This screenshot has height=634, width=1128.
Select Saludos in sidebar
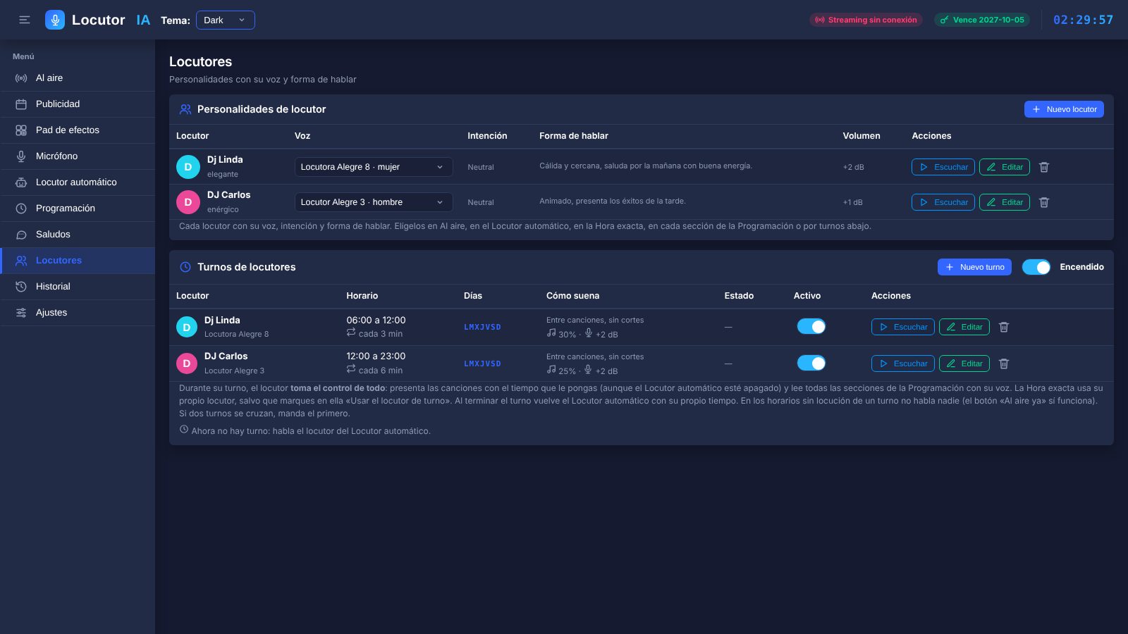pos(78,235)
